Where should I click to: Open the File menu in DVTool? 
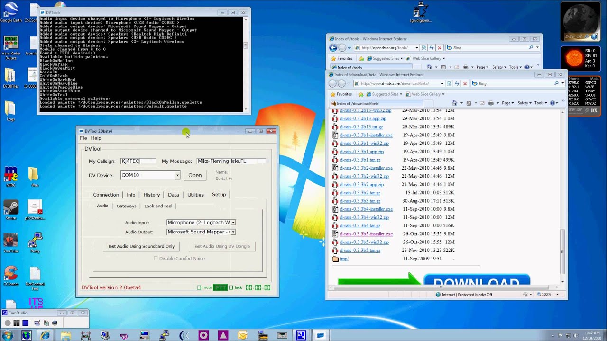83,138
